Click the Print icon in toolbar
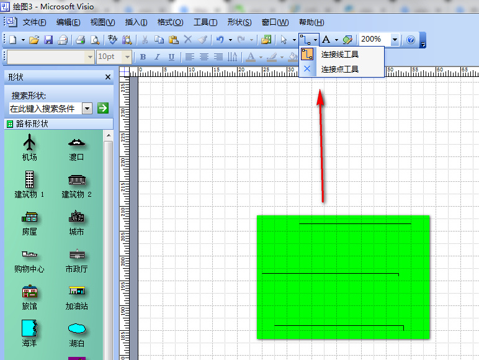Screen dimensions: 479x360 tap(80, 40)
